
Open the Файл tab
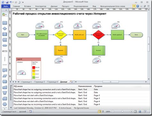(6, 6)
